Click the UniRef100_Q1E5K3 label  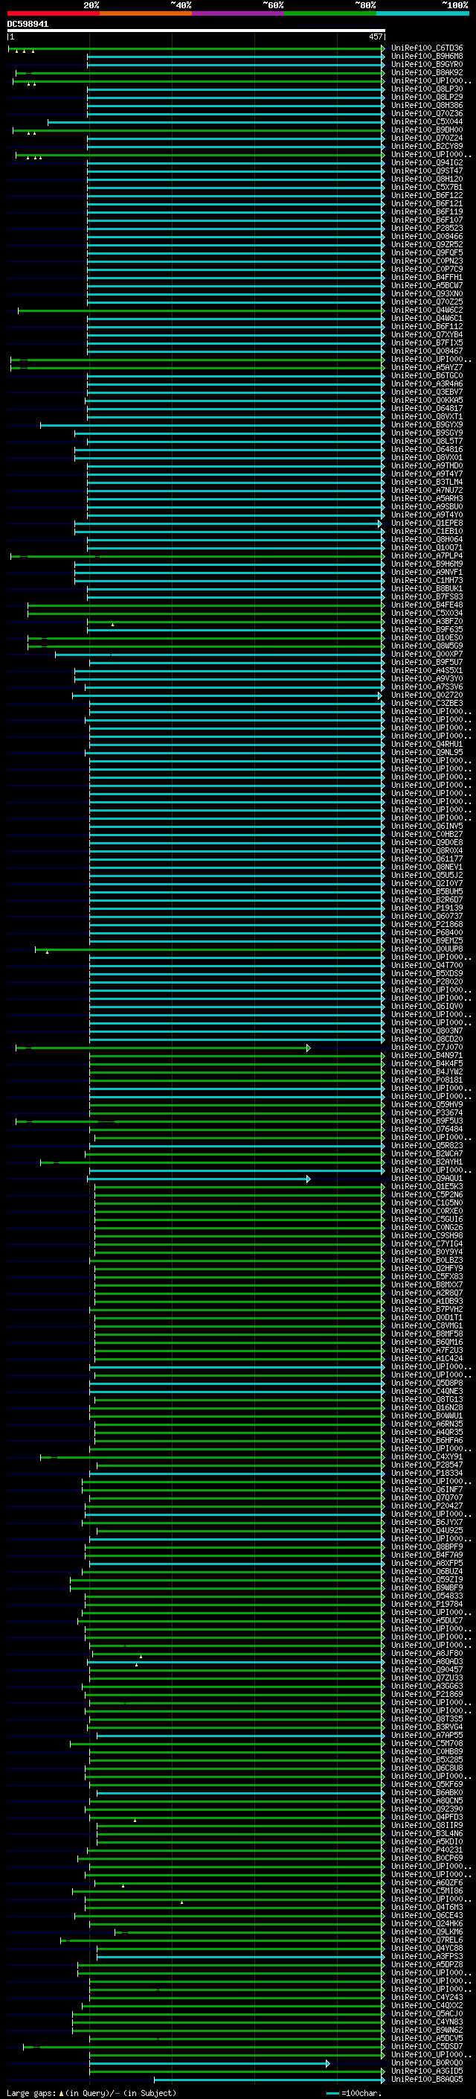(426, 1187)
